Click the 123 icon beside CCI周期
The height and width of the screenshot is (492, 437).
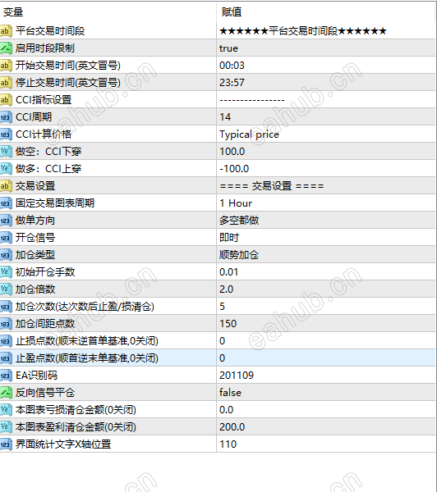coord(6,117)
